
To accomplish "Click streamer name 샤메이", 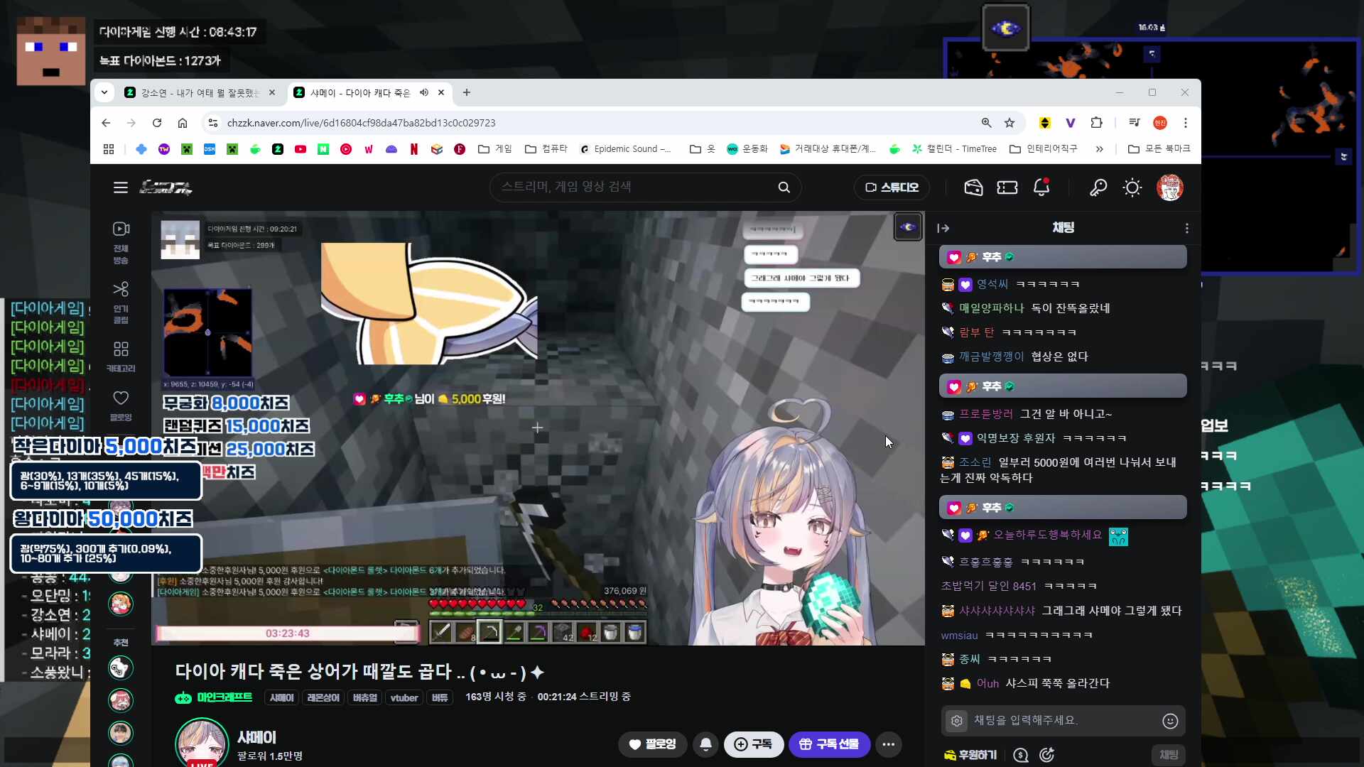I will click(x=257, y=737).
